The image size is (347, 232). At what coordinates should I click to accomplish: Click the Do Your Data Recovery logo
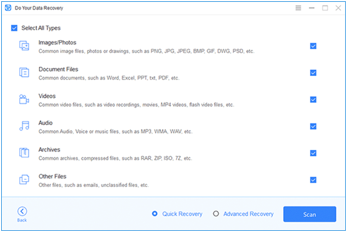(x=8, y=8)
